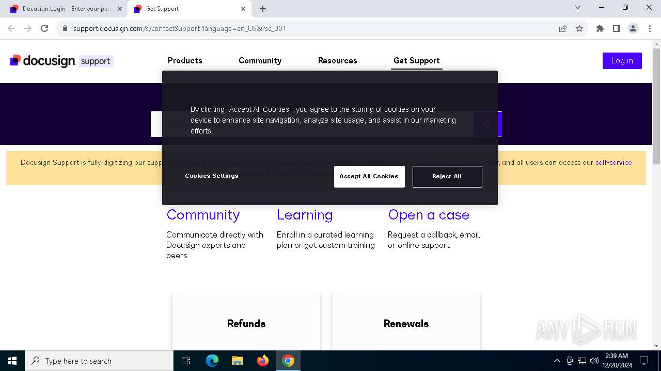
Task: Open the Windows Start menu
Action: click(12, 361)
